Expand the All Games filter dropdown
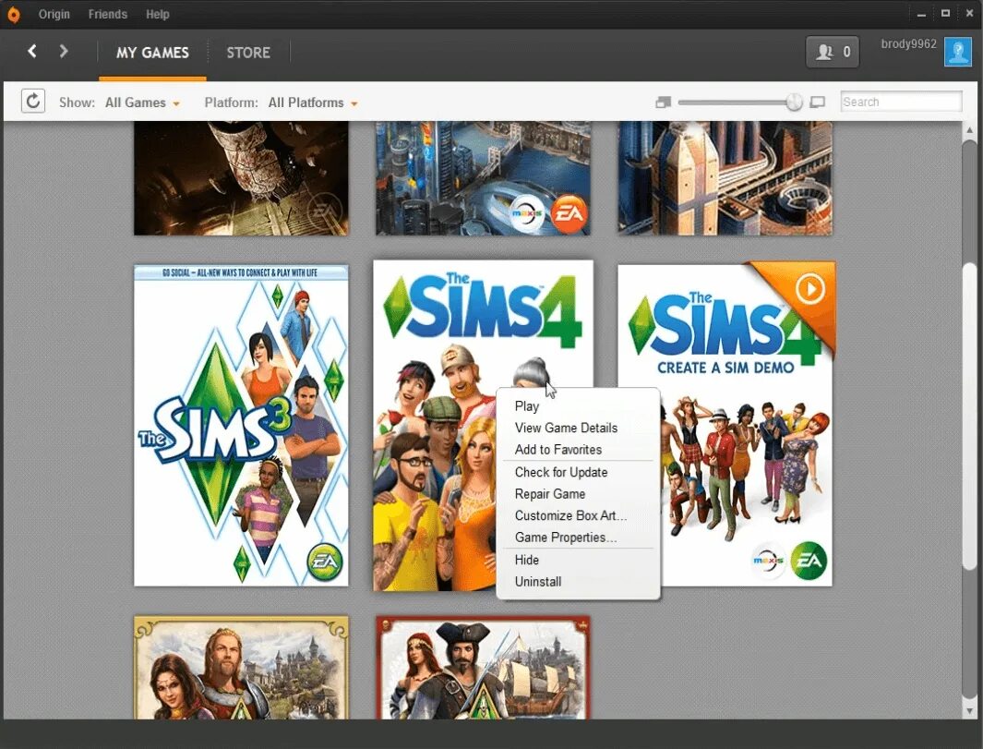Image resolution: width=983 pixels, height=749 pixels. (x=142, y=103)
